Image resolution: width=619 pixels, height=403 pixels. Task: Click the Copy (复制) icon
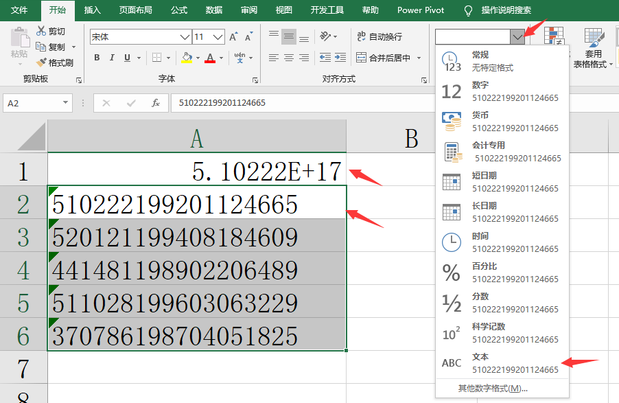pos(40,47)
